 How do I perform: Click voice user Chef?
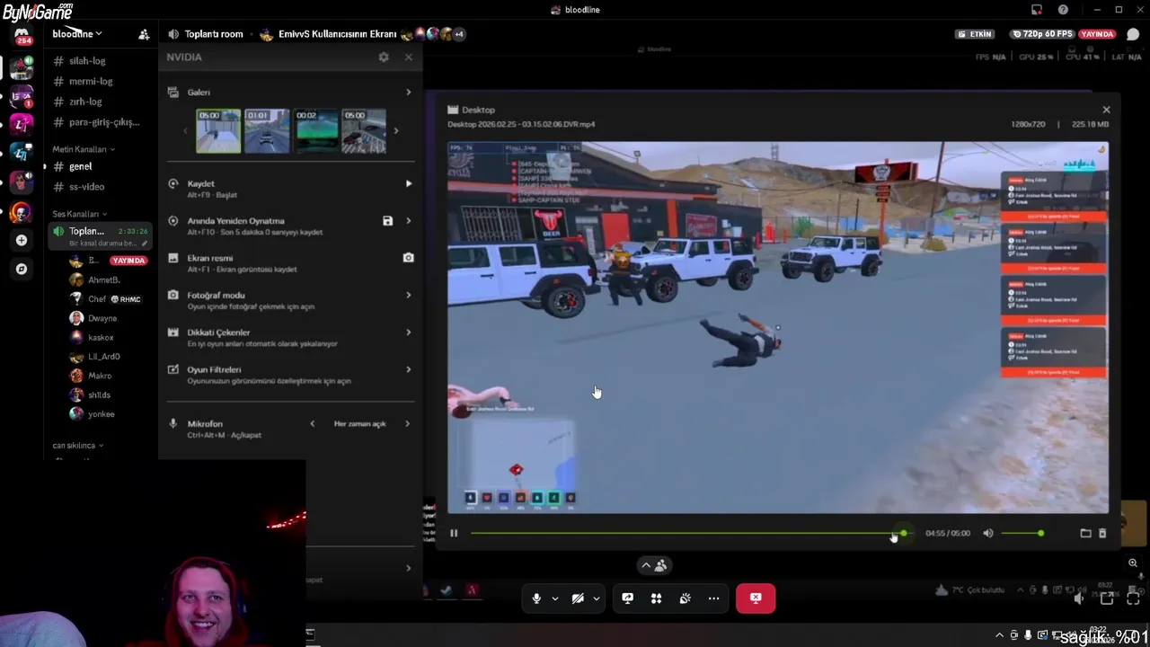tap(99, 299)
